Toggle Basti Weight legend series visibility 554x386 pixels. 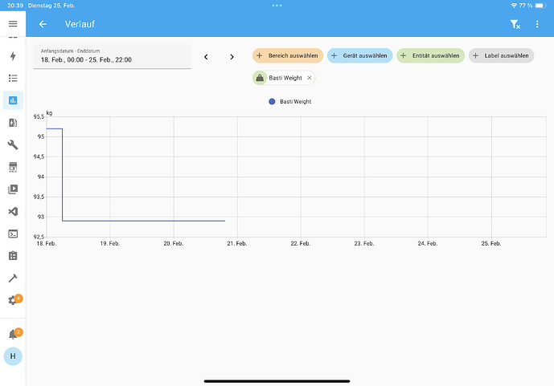[x=290, y=102]
